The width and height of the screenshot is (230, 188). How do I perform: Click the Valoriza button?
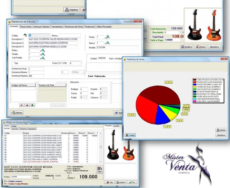coord(17,113)
